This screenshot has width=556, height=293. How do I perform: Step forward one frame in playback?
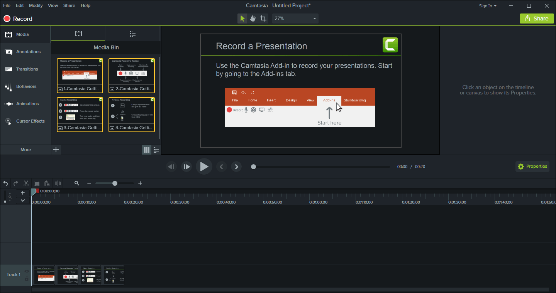pos(186,167)
